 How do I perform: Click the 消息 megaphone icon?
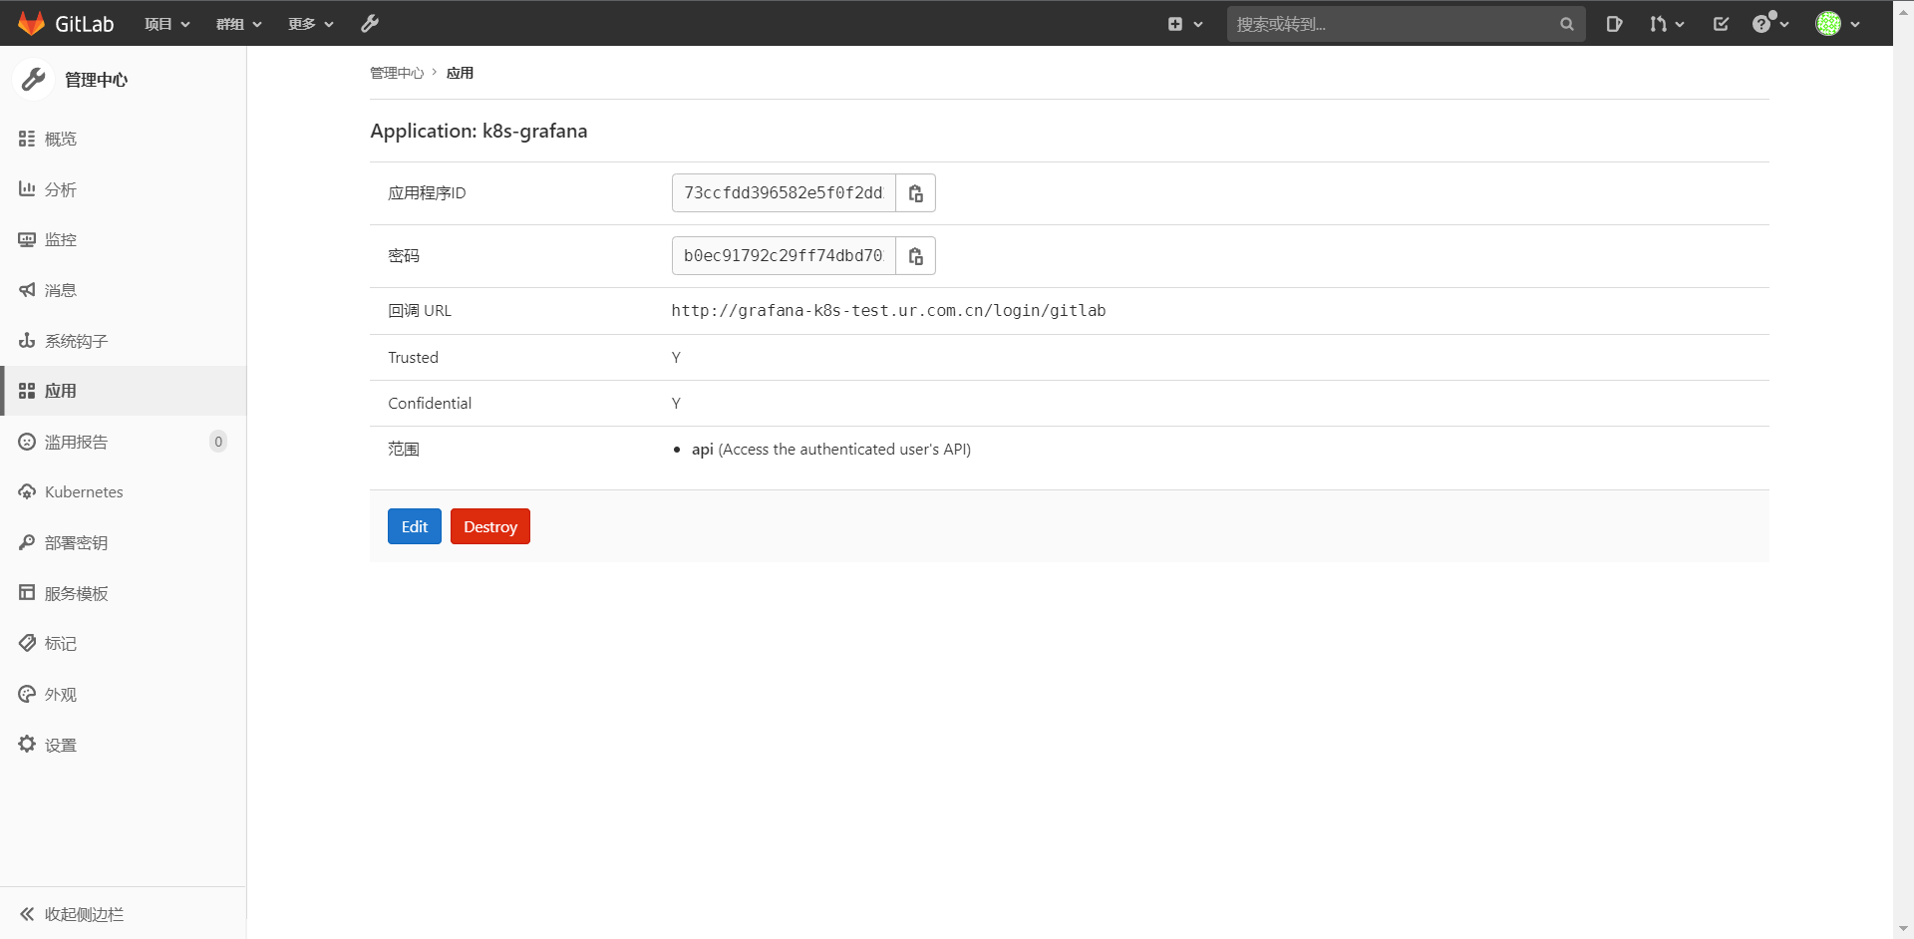[x=27, y=290]
